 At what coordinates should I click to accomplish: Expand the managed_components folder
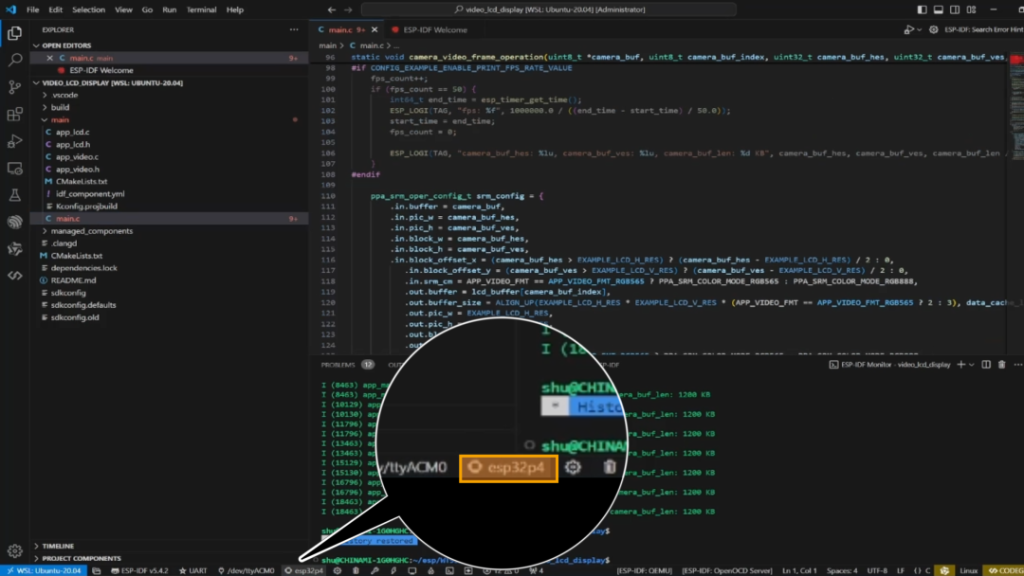point(91,231)
